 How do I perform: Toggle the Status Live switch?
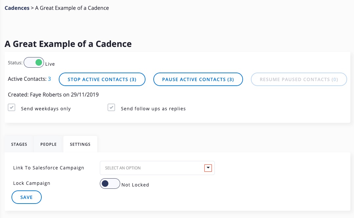click(34, 62)
